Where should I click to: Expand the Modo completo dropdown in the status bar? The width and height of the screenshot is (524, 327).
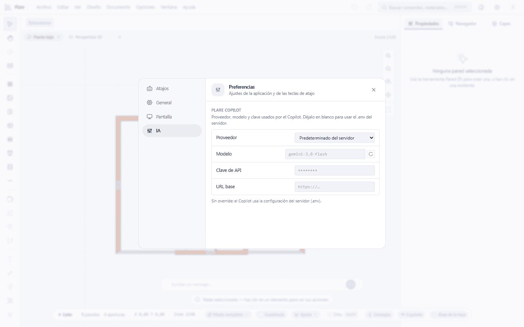click(x=228, y=315)
